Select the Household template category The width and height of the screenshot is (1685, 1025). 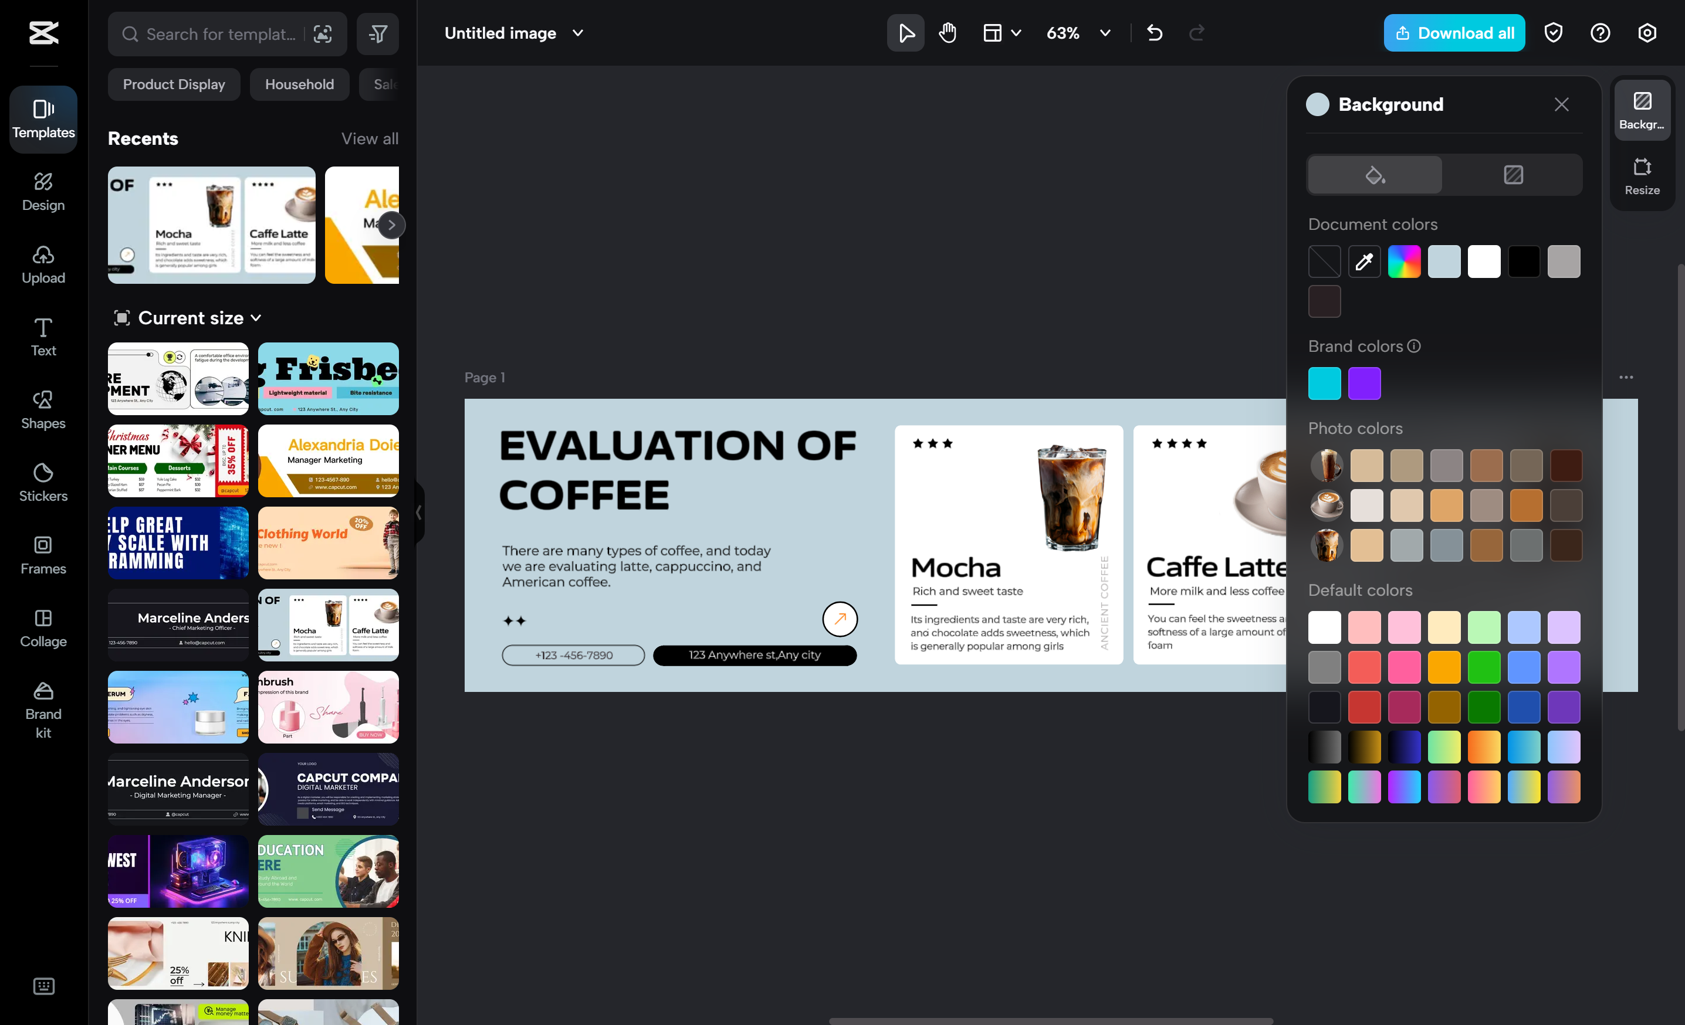[299, 84]
